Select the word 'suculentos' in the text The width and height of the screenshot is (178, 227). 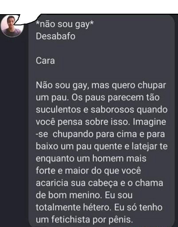58,110
